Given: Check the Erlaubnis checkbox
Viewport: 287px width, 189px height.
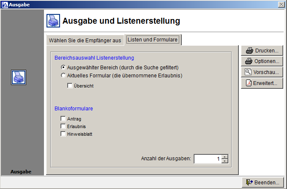Looking at the screenshot, I should (63, 126).
